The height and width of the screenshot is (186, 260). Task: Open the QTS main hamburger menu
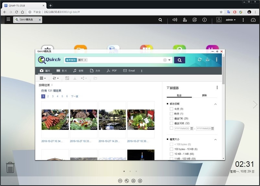[8, 19]
